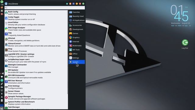
Task: Open LightDM GTK+ Greeter settings
Action: point(36,55)
